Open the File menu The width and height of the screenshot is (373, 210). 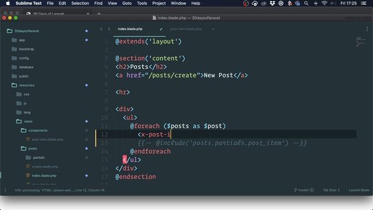[50, 3]
